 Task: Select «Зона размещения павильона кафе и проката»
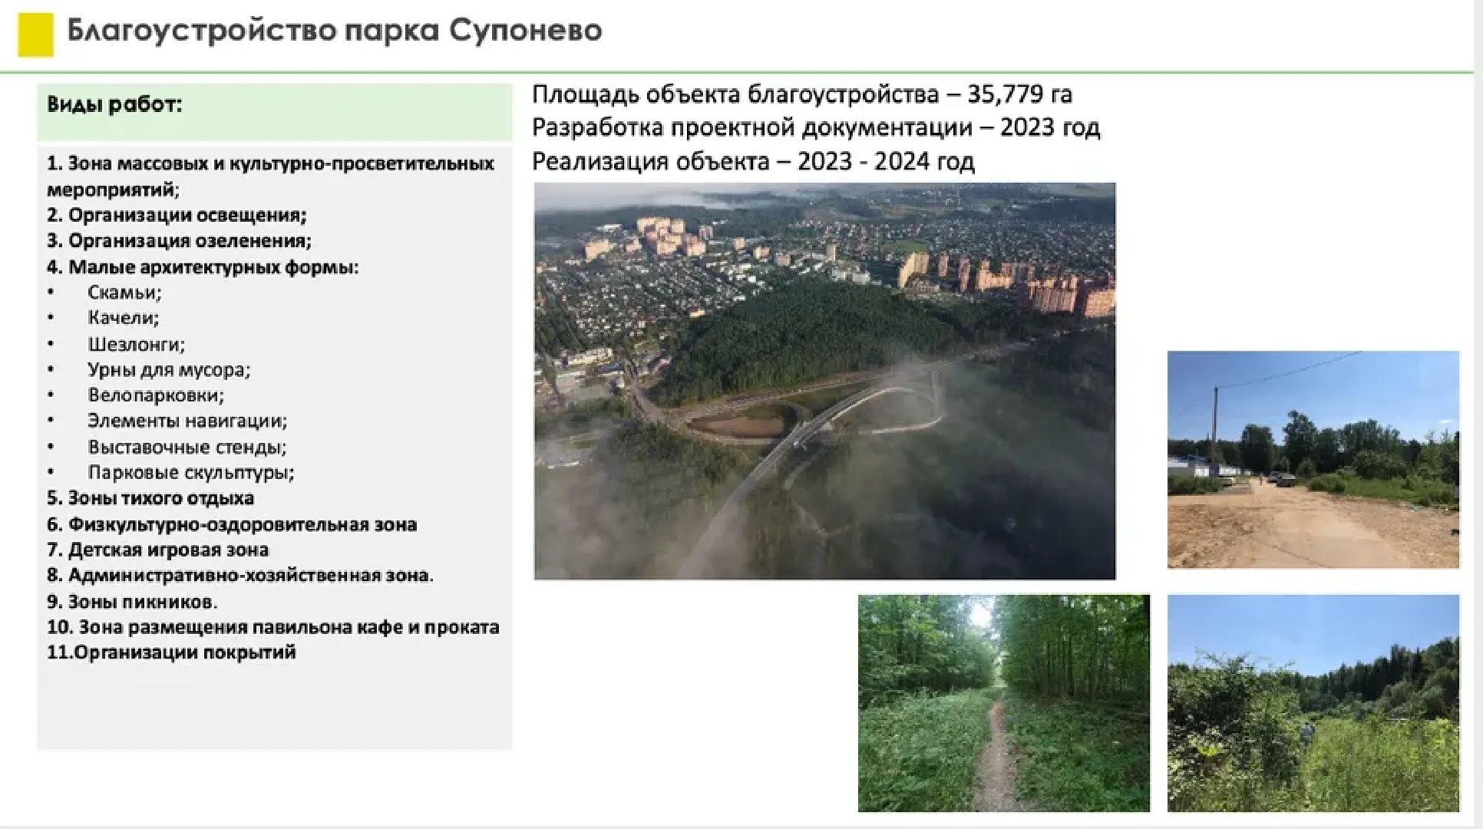[273, 626]
